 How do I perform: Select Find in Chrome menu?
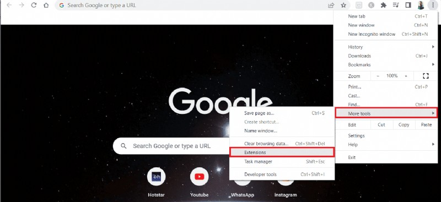[385, 104]
